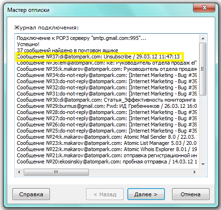Click the vertical scrollbar down arrow

coord(203,164)
